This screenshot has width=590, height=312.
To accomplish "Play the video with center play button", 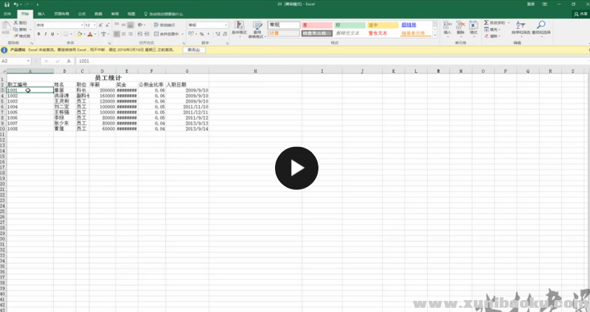I will tap(296, 168).
